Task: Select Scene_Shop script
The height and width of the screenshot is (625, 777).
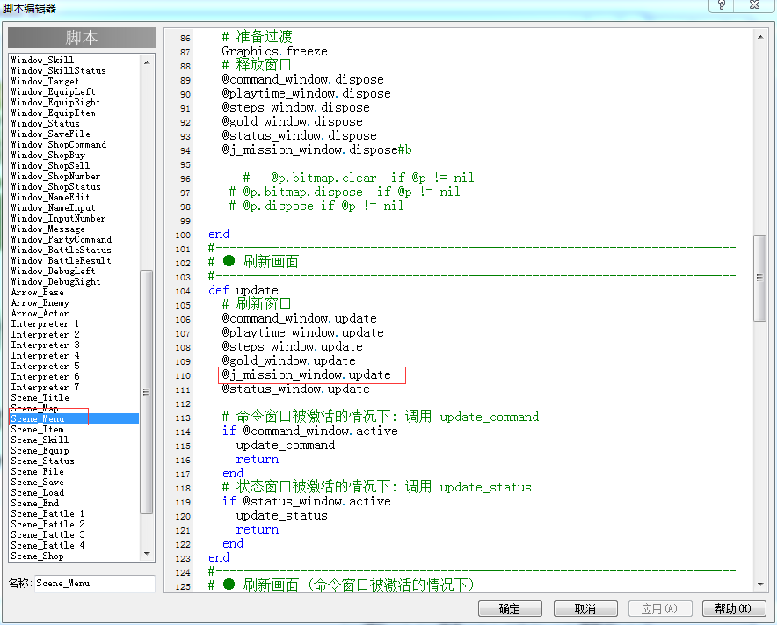Action: (37, 556)
